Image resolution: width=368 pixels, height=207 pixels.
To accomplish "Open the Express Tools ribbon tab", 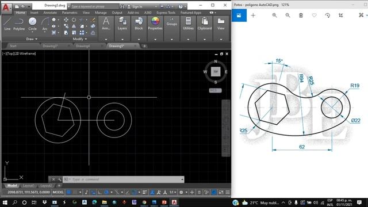I will (x=166, y=13).
